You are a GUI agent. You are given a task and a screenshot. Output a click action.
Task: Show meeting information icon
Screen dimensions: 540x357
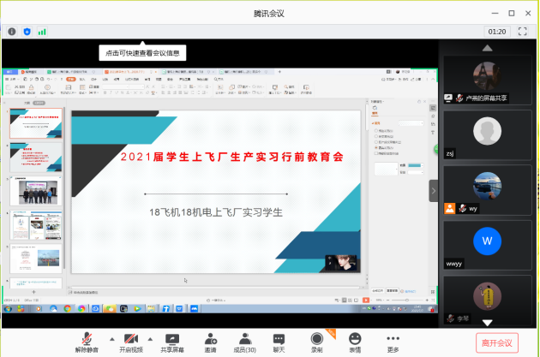12,32
